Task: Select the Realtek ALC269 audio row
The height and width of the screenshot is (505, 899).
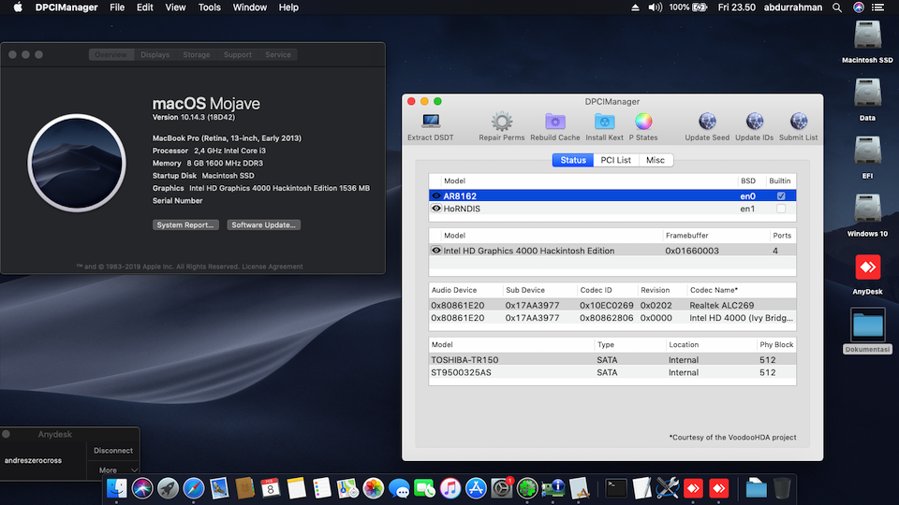Action: pyautogui.click(x=612, y=305)
